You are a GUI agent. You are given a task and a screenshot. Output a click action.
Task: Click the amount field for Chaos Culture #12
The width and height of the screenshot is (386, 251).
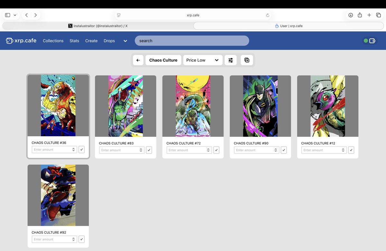pos(324,150)
